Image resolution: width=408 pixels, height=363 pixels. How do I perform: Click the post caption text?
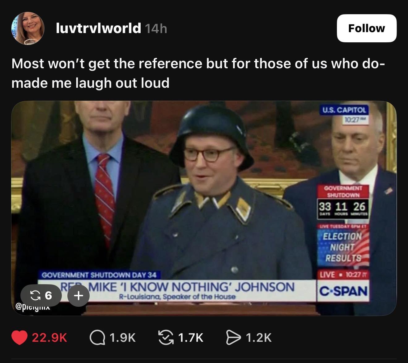click(198, 73)
